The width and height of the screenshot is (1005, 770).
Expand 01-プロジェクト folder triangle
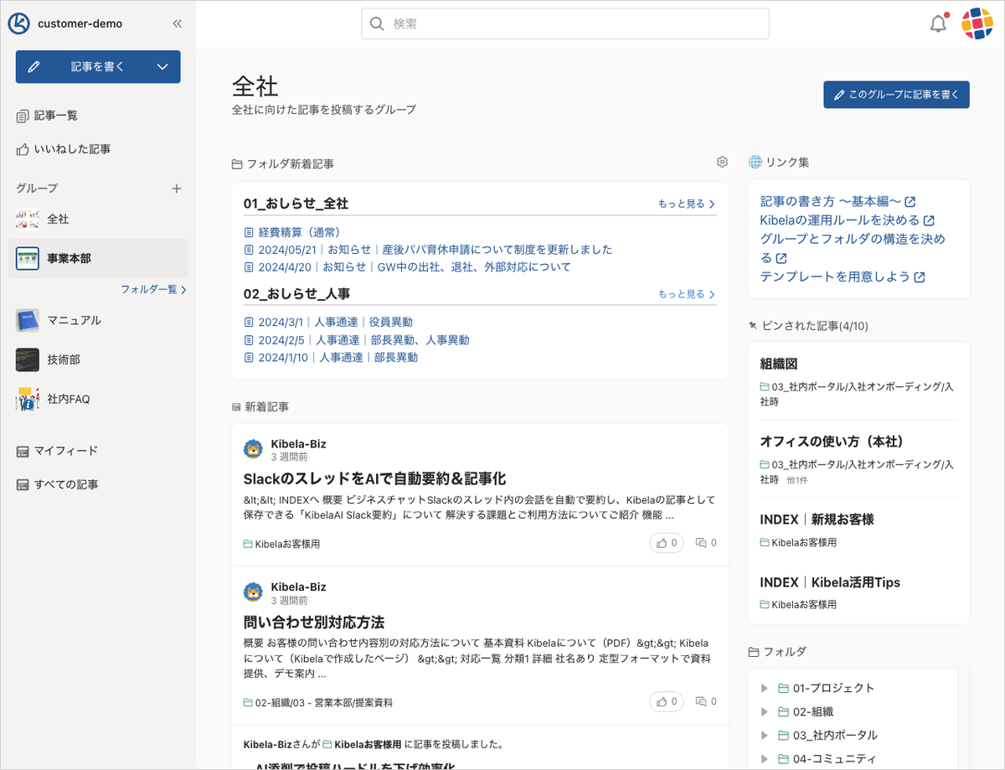(764, 688)
